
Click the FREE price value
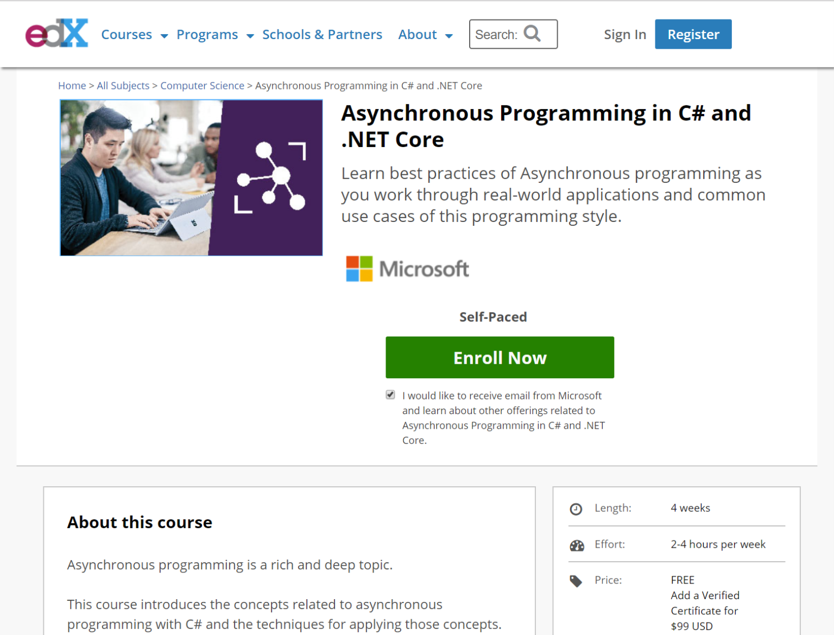683,580
